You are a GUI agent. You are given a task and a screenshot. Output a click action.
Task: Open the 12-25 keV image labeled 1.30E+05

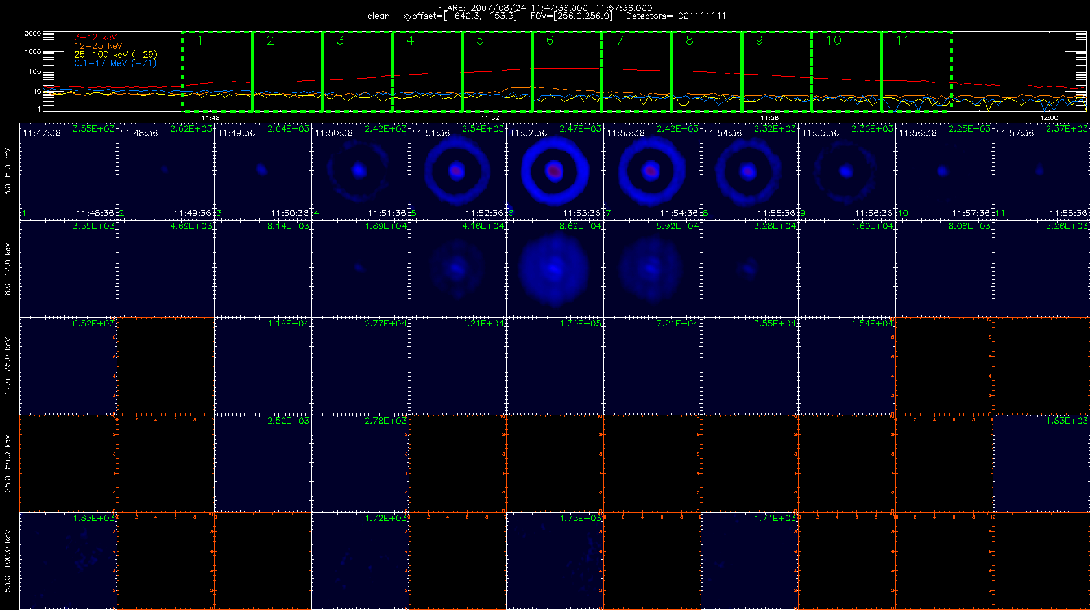[555, 366]
